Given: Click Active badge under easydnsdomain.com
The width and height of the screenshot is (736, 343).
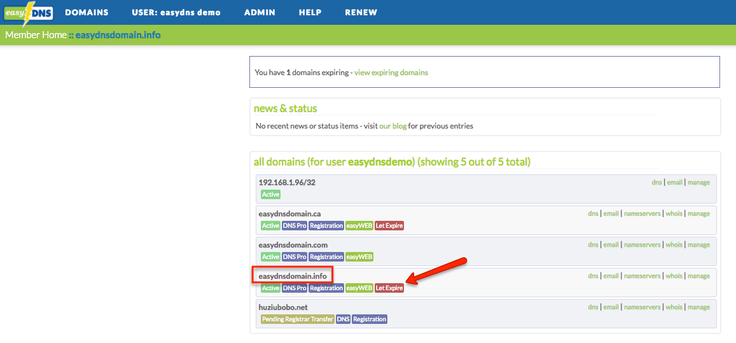Looking at the screenshot, I should click(x=271, y=257).
